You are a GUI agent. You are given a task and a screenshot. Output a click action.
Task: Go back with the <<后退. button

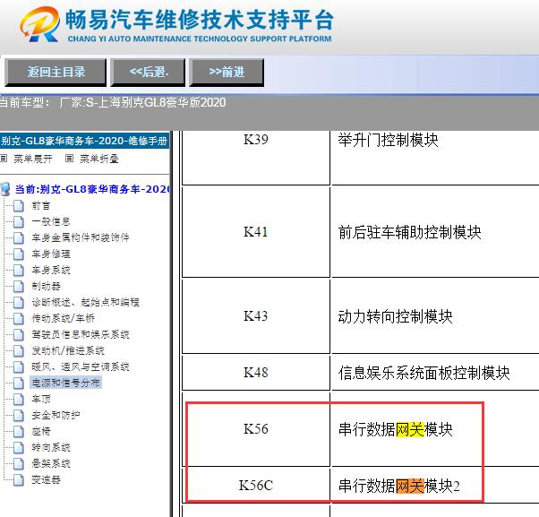pos(148,73)
